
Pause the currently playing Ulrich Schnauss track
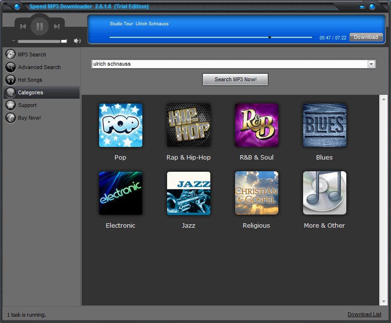[39, 27]
